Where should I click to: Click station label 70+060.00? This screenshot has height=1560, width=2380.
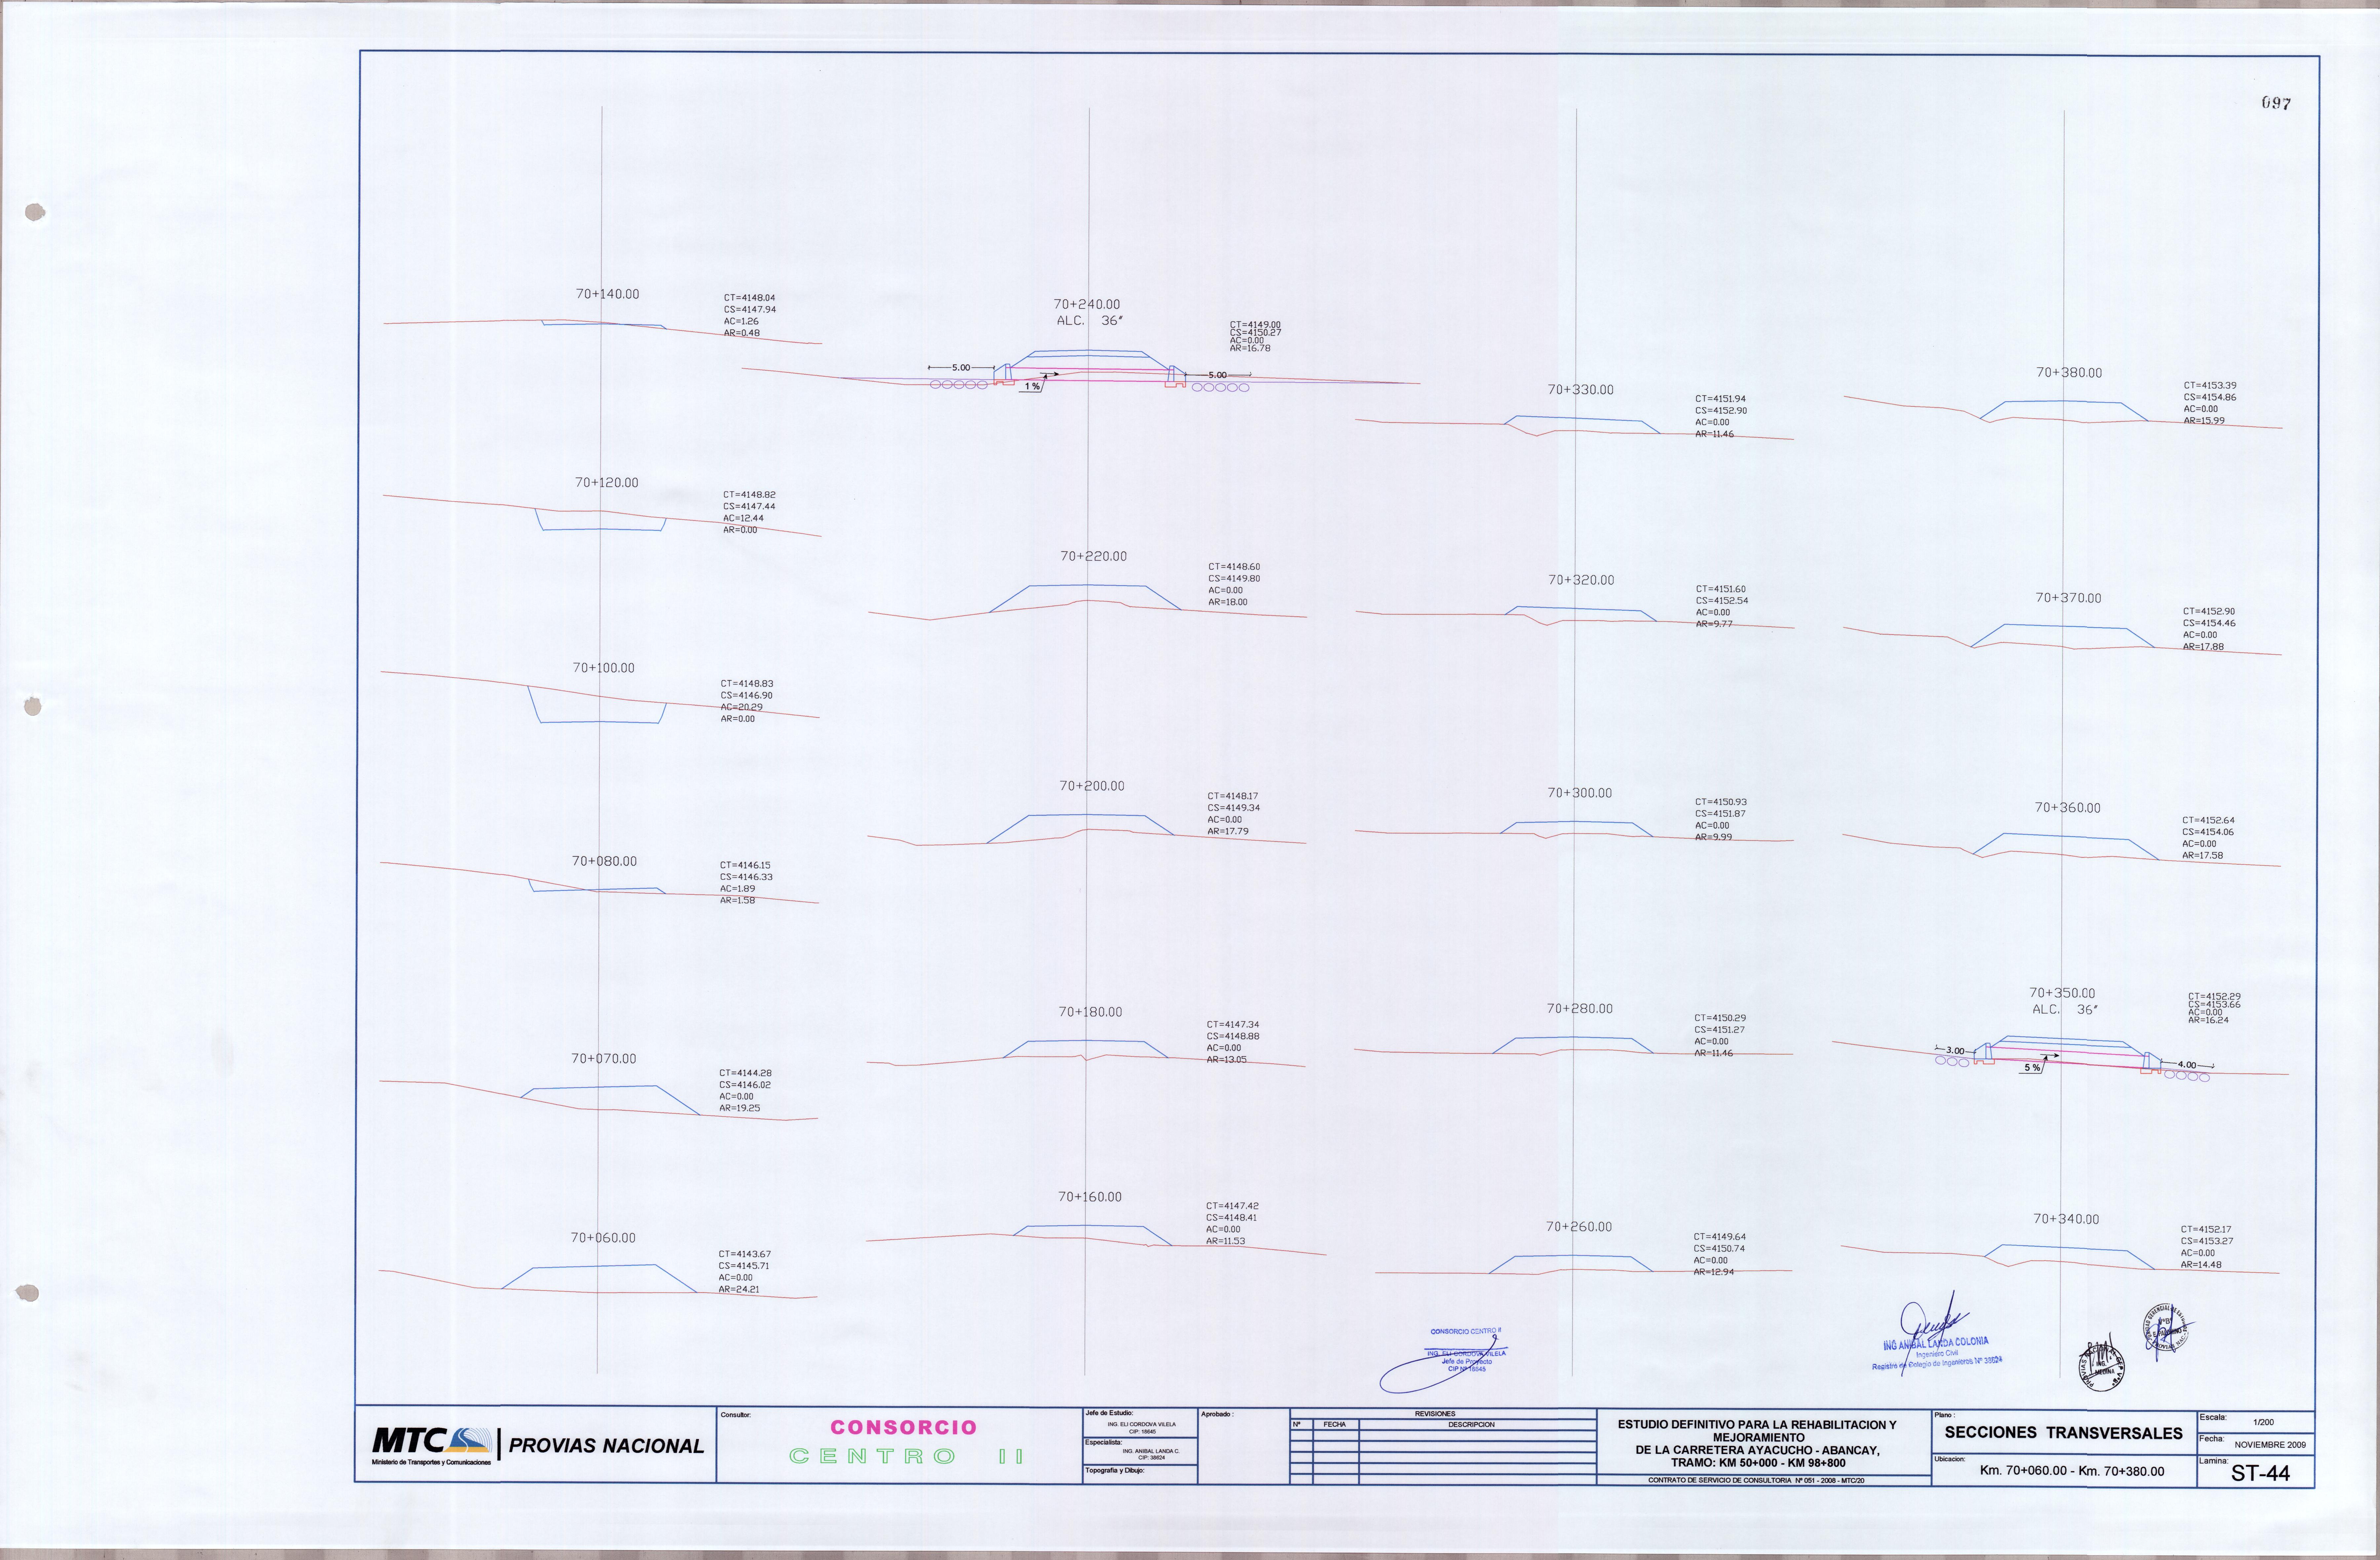point(603,1238)
